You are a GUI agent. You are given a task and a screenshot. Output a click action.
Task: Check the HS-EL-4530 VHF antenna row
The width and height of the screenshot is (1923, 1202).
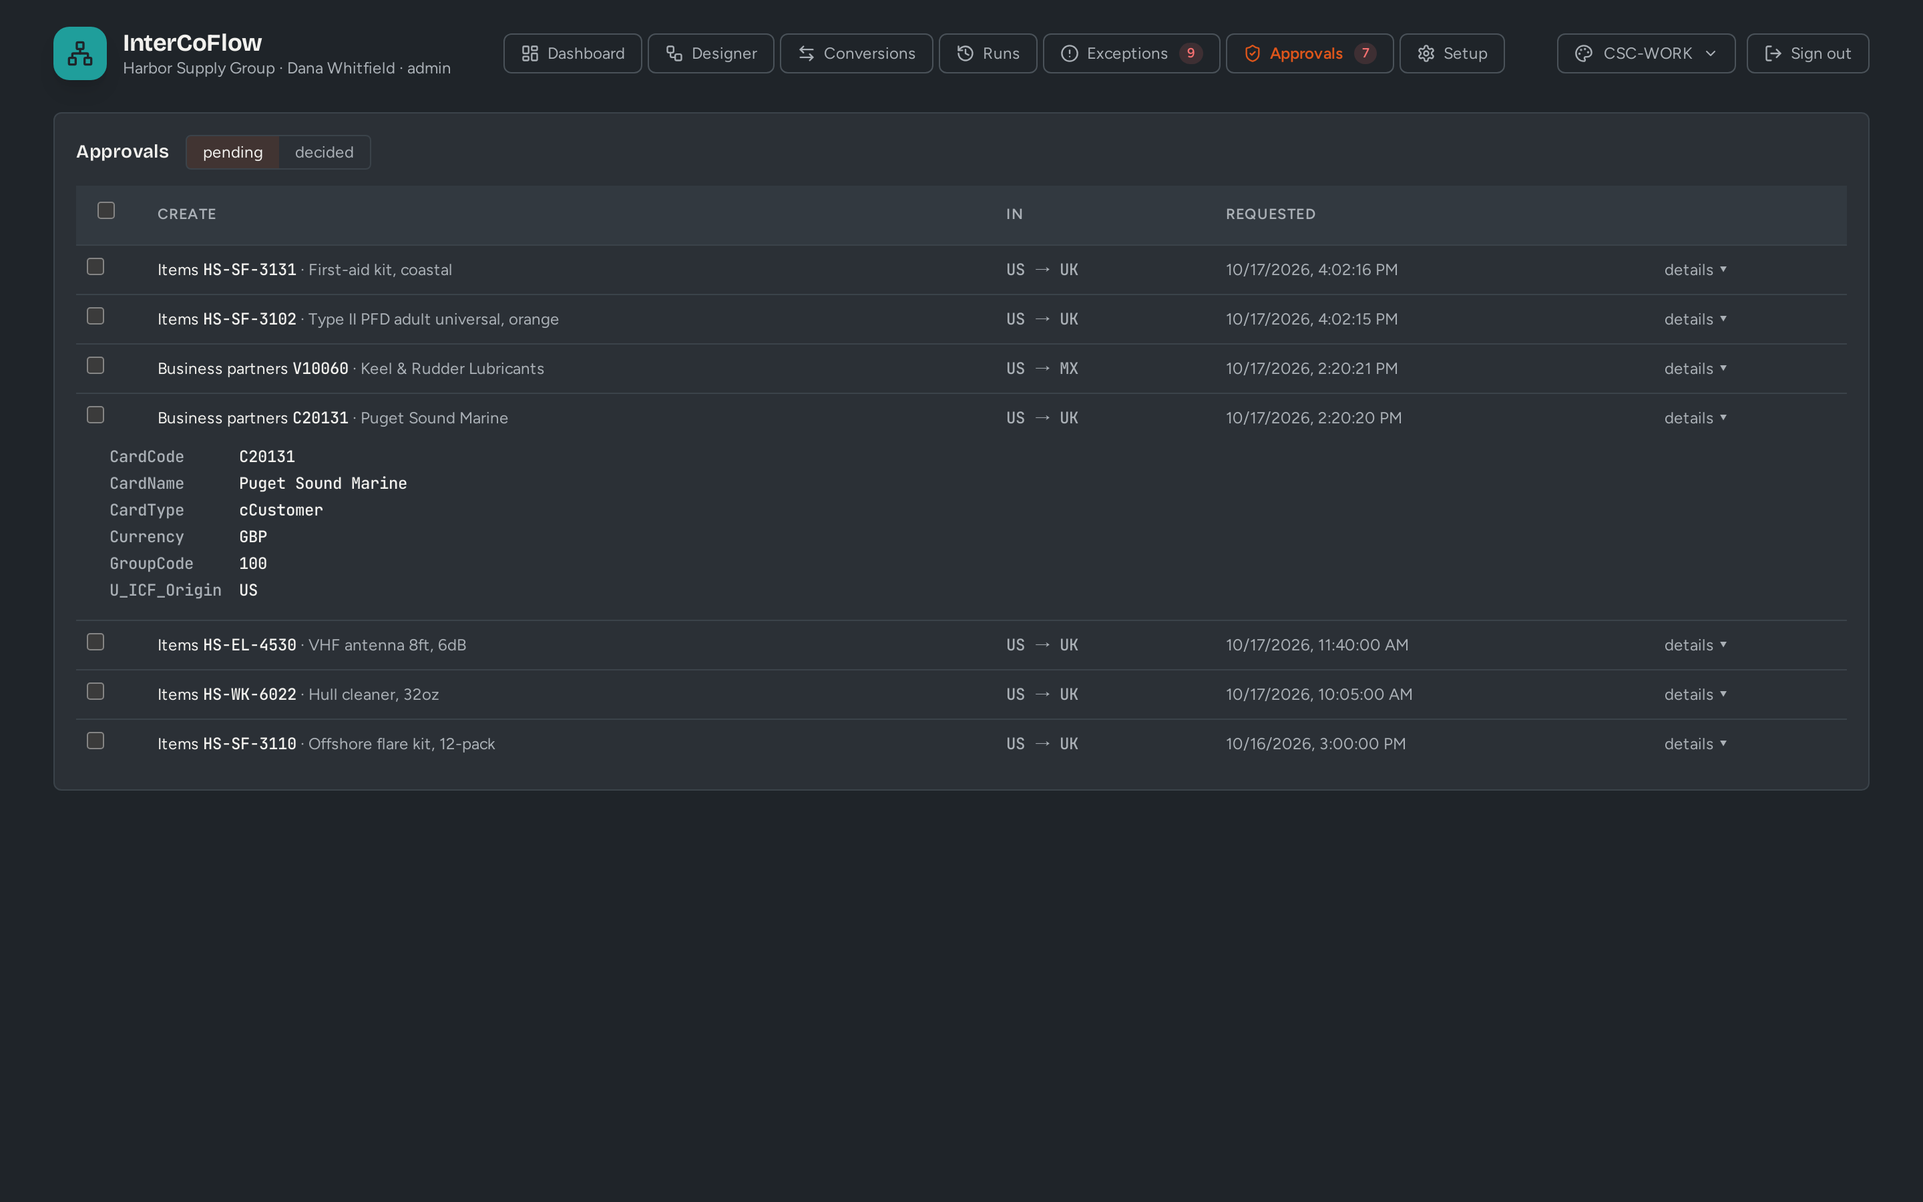click(x=95, y=642)
